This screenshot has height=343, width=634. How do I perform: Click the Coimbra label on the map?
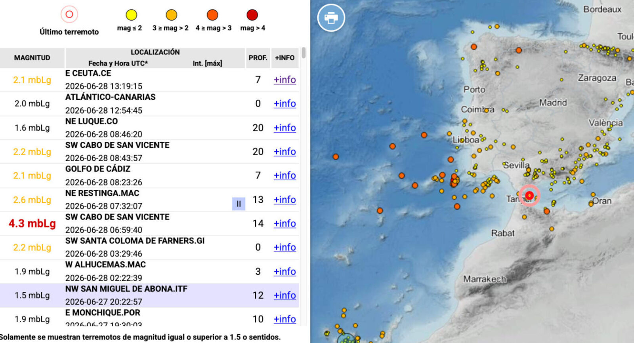pos(477,109)
